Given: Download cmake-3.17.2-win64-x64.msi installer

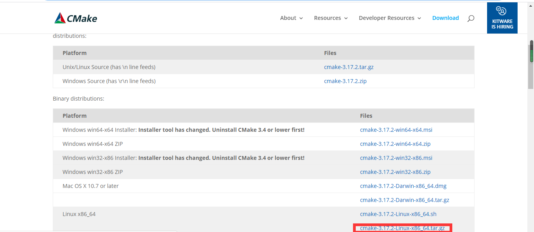Looking at the screenshot, I should (396, 130).
